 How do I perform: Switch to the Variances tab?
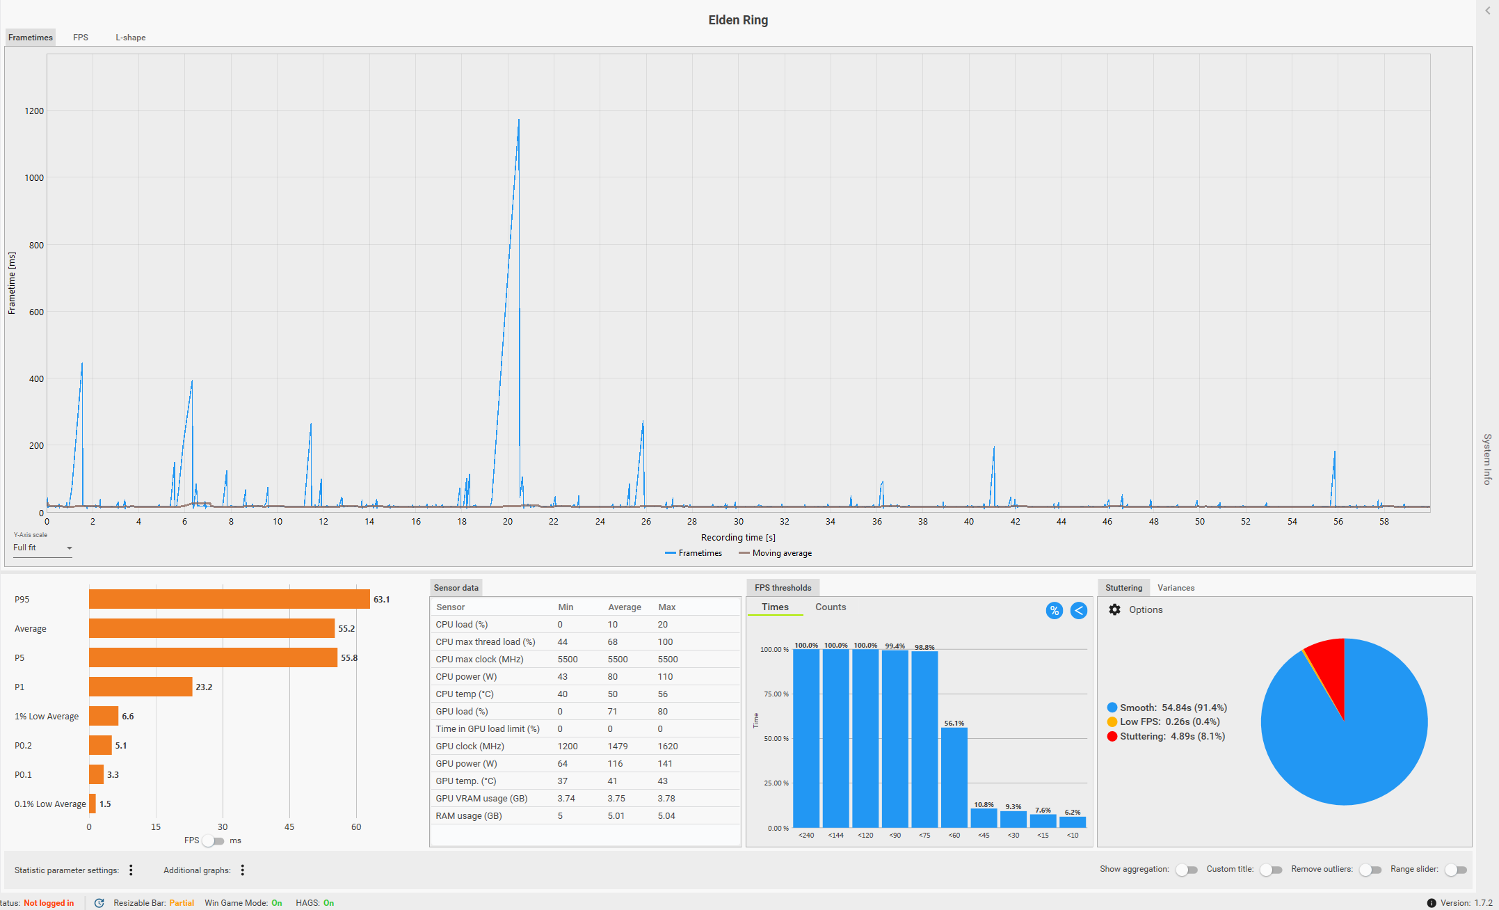click(x=1176, y=588)
